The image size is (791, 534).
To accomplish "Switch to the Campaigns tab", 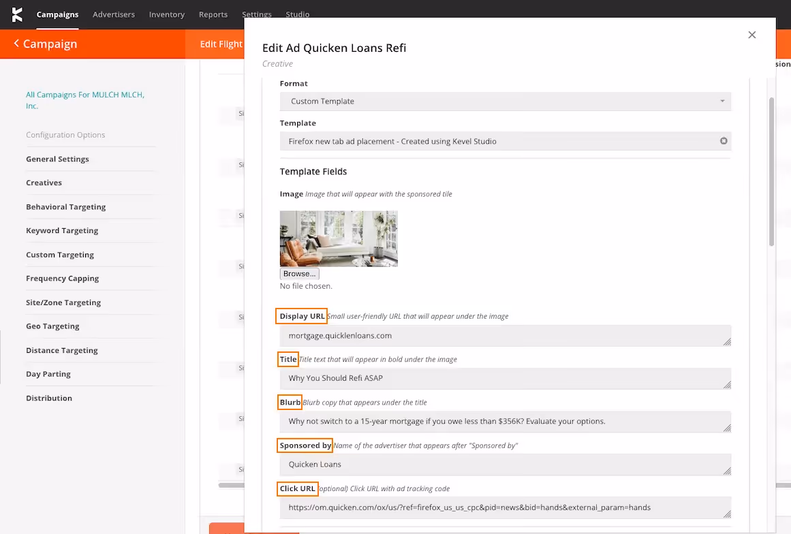I will (x=57, y=14).
